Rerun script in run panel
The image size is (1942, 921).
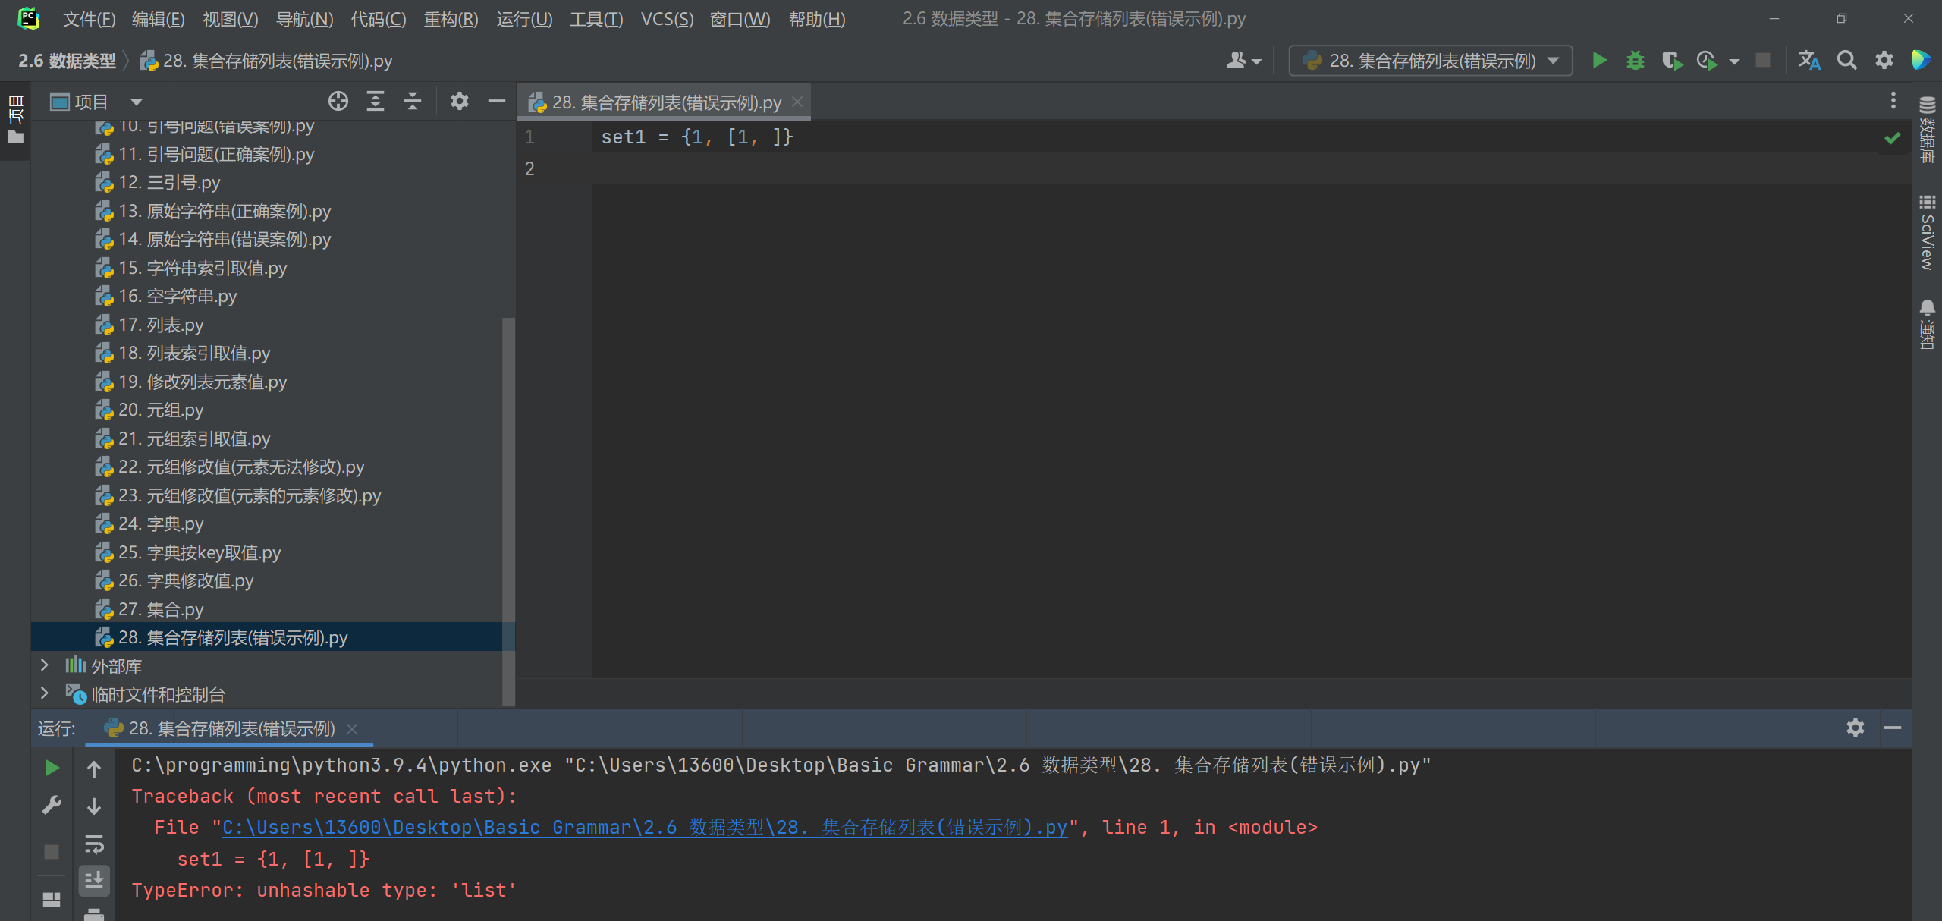click(52, 768)
